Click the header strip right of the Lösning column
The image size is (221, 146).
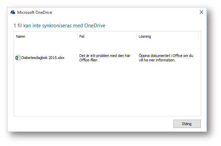(x=200, y=36)
